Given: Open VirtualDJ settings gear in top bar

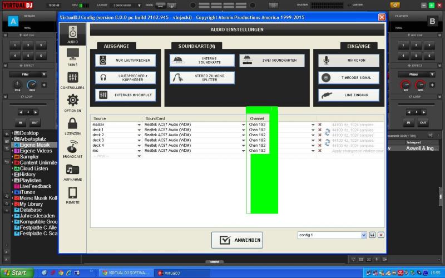Looking at the screenshot, I should coord(395,5).
